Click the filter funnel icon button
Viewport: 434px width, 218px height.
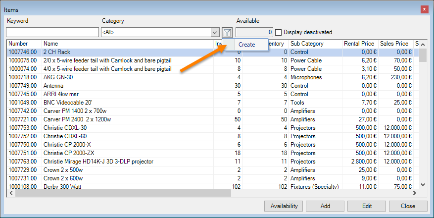tap(227, 32)
